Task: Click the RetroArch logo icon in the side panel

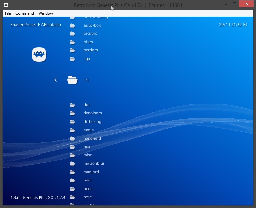Action: pos(39,54)
